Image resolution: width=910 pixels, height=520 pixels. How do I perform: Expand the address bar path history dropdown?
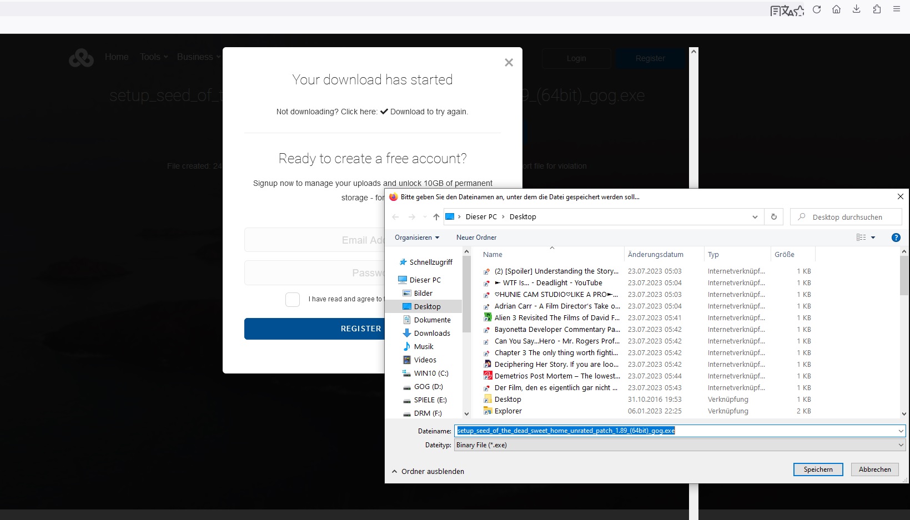pos(755,217)
